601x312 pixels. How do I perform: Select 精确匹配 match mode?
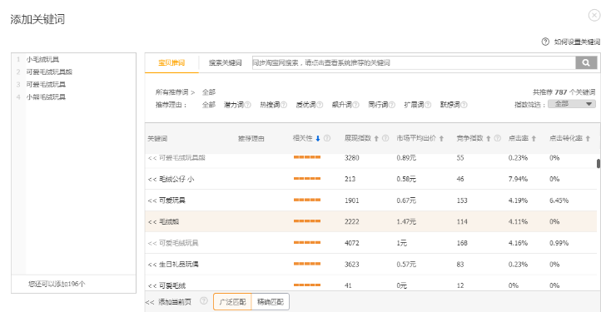pos(271,302)
